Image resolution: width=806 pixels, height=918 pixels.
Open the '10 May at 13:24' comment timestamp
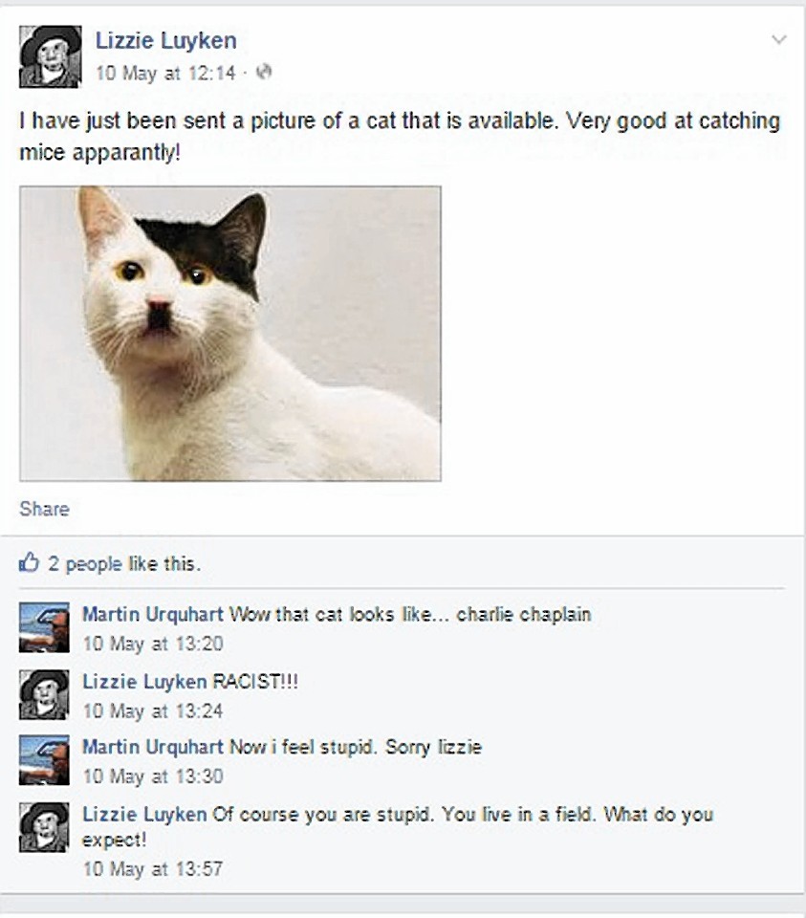coord(153,711)
